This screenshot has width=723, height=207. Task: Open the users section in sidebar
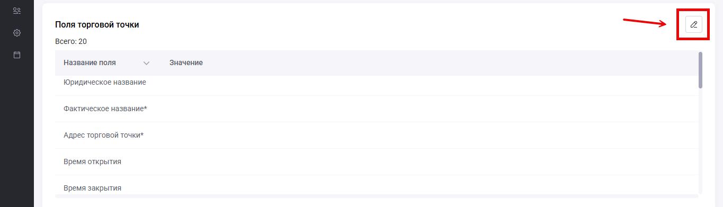point(17,11)
